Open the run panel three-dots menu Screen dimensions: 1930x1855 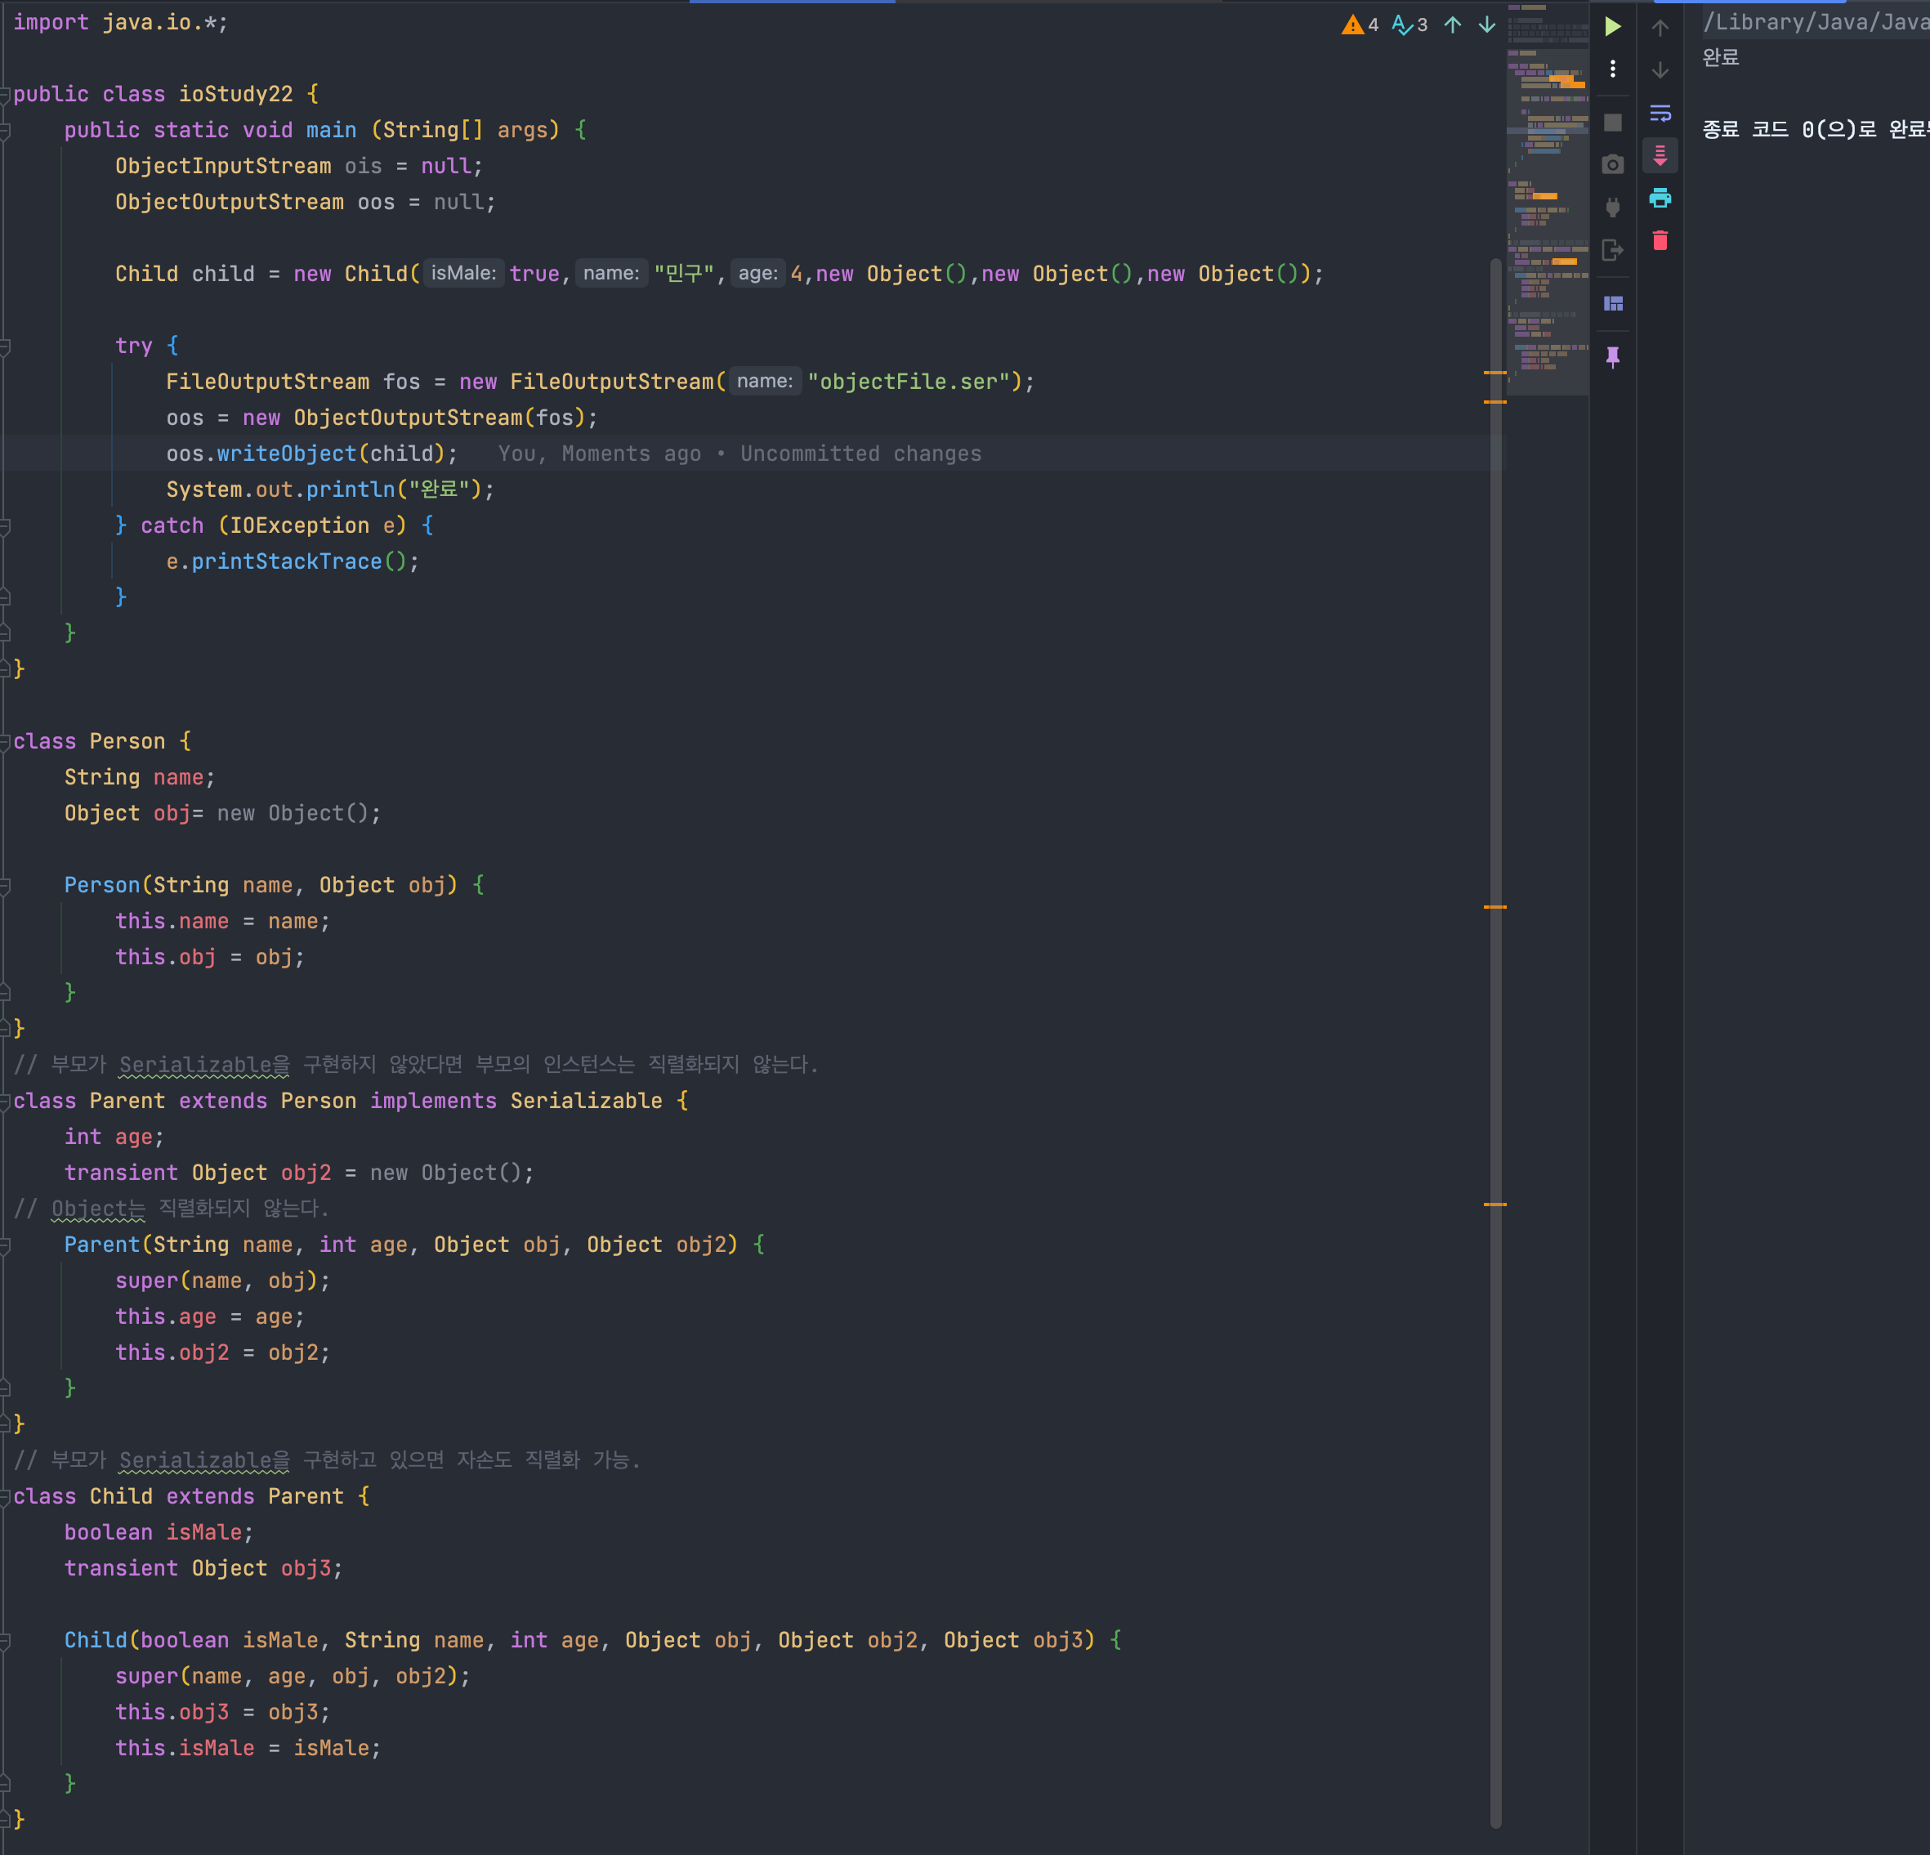coord(1612,69)
